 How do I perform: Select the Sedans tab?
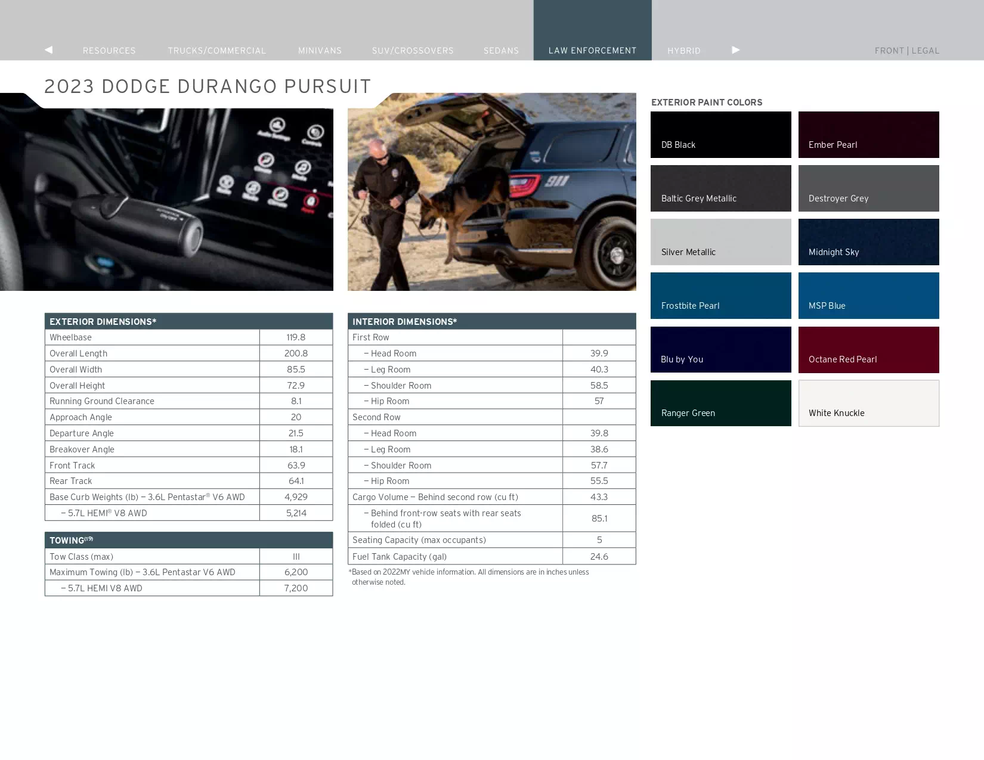502,51
